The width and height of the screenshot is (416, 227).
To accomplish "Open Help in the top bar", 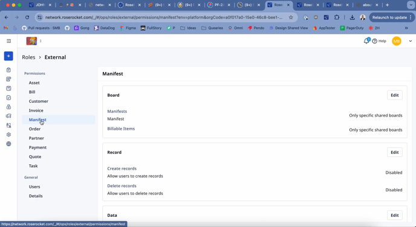I will tap(379, 41).
